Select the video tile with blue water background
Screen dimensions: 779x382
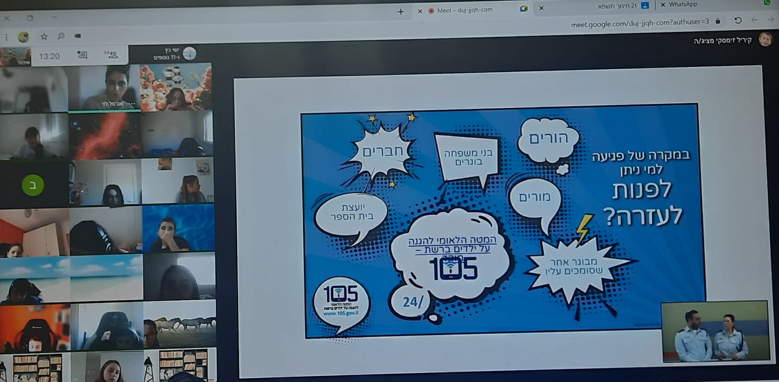pos(178,228)
